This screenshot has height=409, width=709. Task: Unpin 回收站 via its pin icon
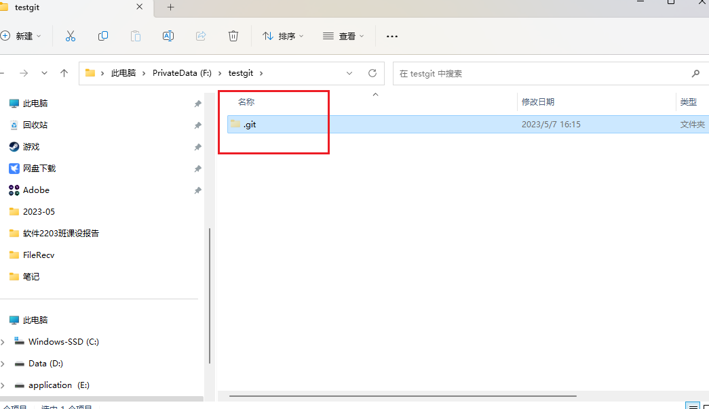pyautogui.click(x=197, y=125)
